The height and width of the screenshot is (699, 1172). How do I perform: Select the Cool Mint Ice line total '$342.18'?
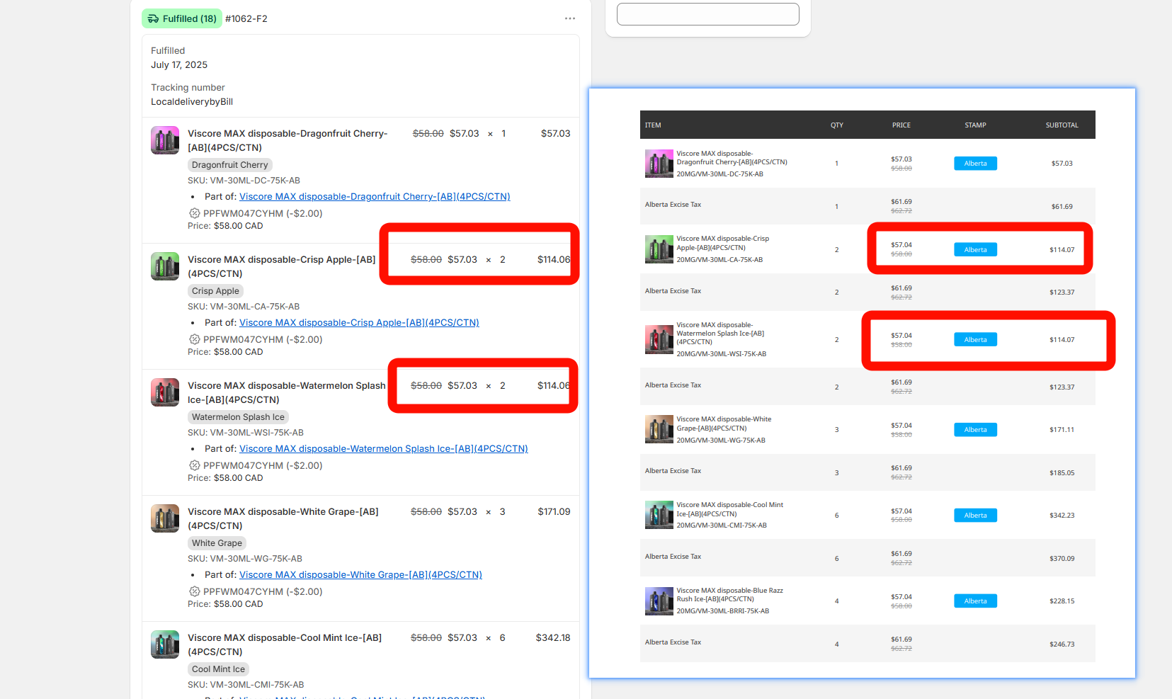coord(553,637)
